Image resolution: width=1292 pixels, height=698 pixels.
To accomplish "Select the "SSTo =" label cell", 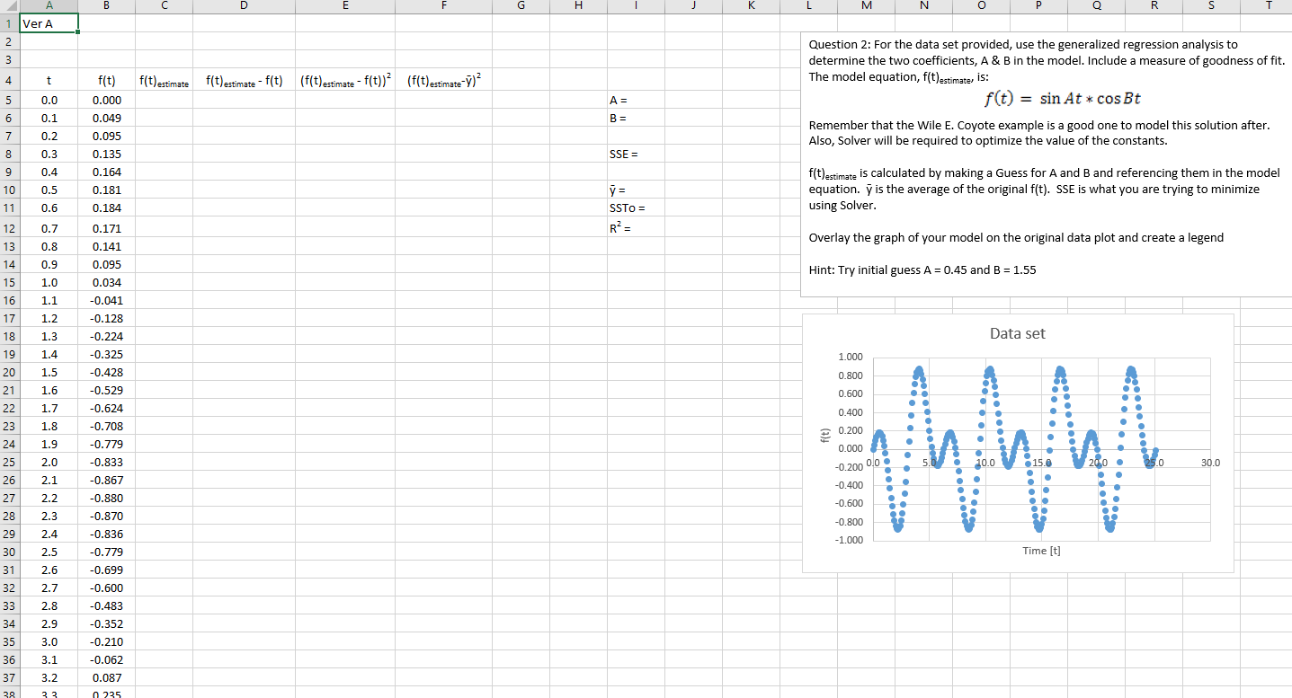I will pyautogui.click(x=636, y=208).
